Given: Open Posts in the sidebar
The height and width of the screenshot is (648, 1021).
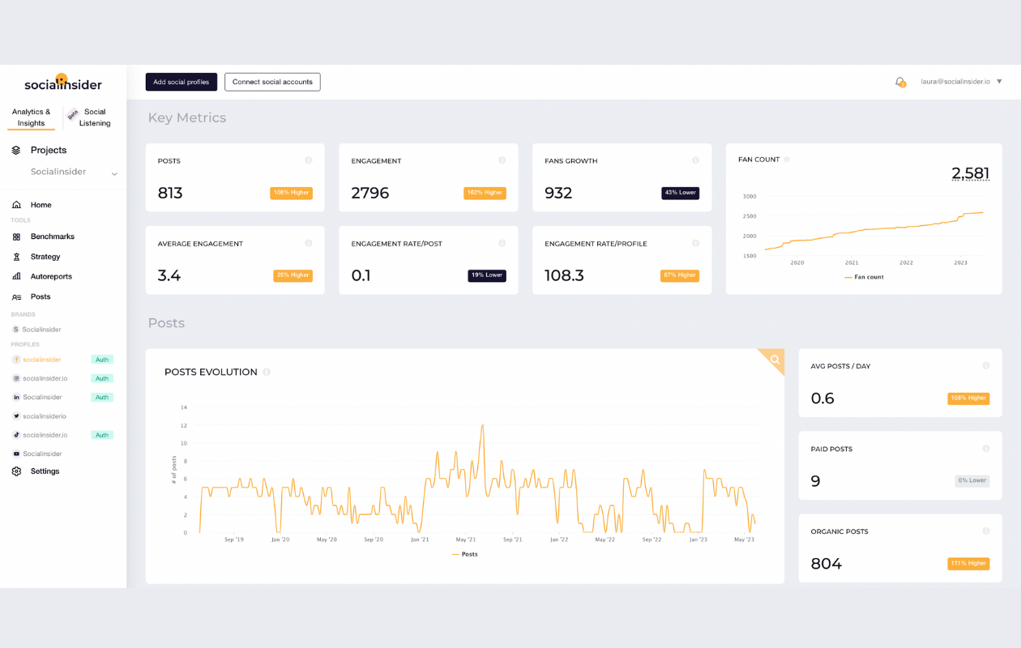Looking at the screenshot, I should tap(41, 296).
